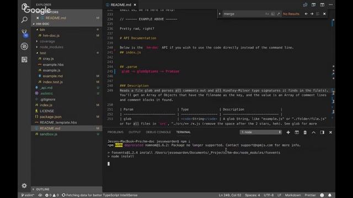The height and width of the screenshot is (198, 353).
Task: Toggle Use Regular Expression in find widget
Action: (279, 14)
